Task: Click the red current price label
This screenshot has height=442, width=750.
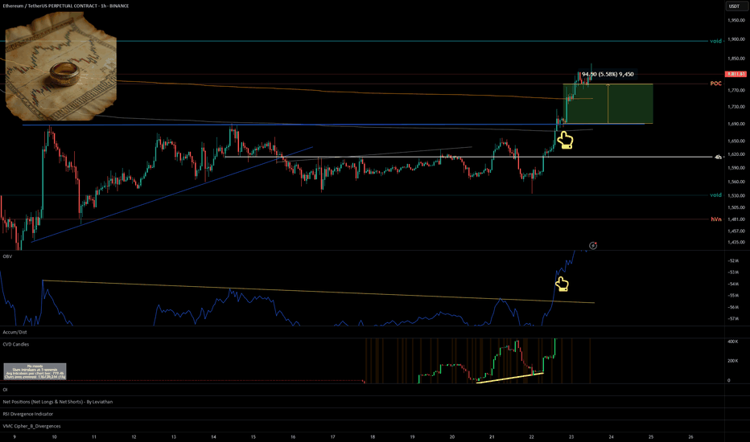Action: click(x=736, y=74)
